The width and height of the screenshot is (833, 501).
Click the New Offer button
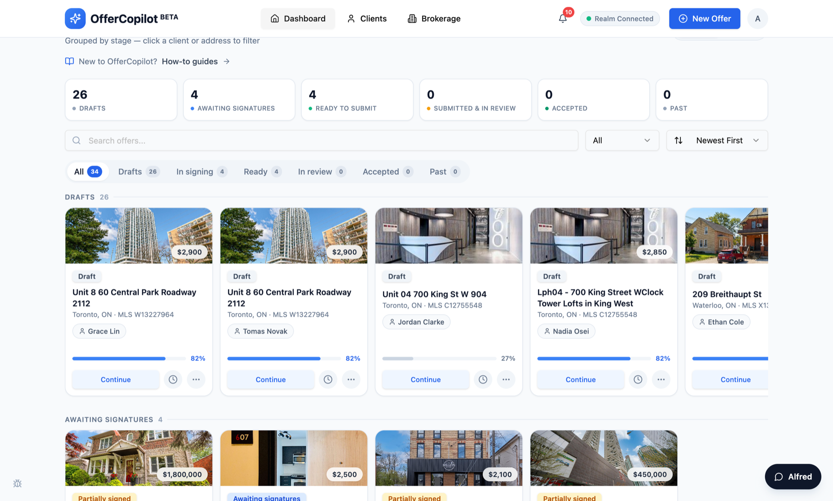(x=704, y=19)
